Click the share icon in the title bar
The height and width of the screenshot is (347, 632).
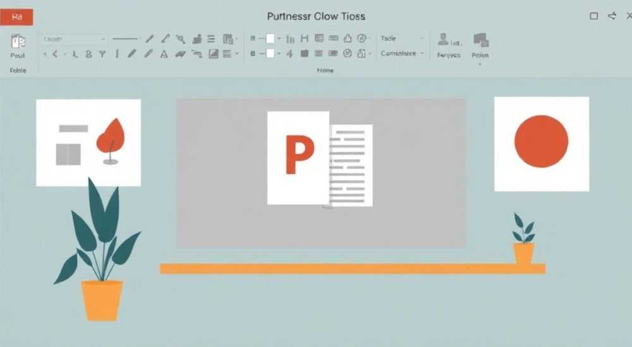[x=612, y=16]
